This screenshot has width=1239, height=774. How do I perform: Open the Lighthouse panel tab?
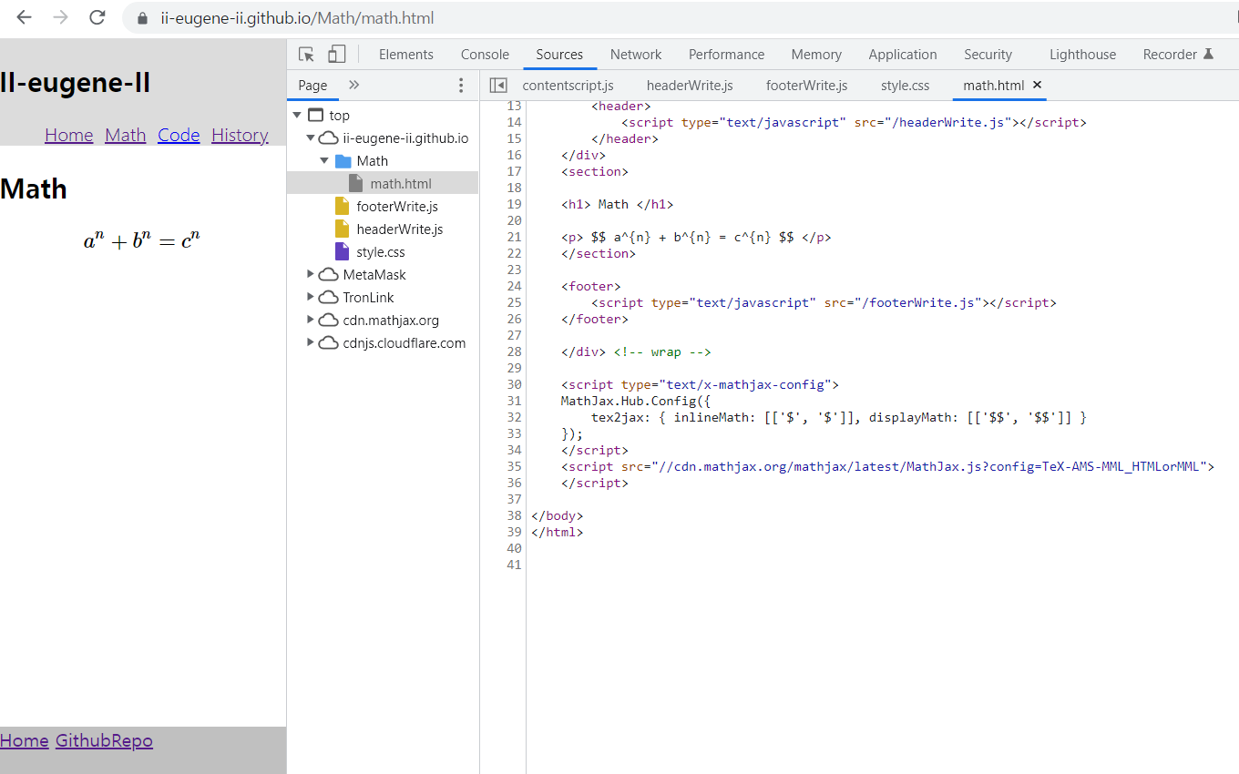1082,55
